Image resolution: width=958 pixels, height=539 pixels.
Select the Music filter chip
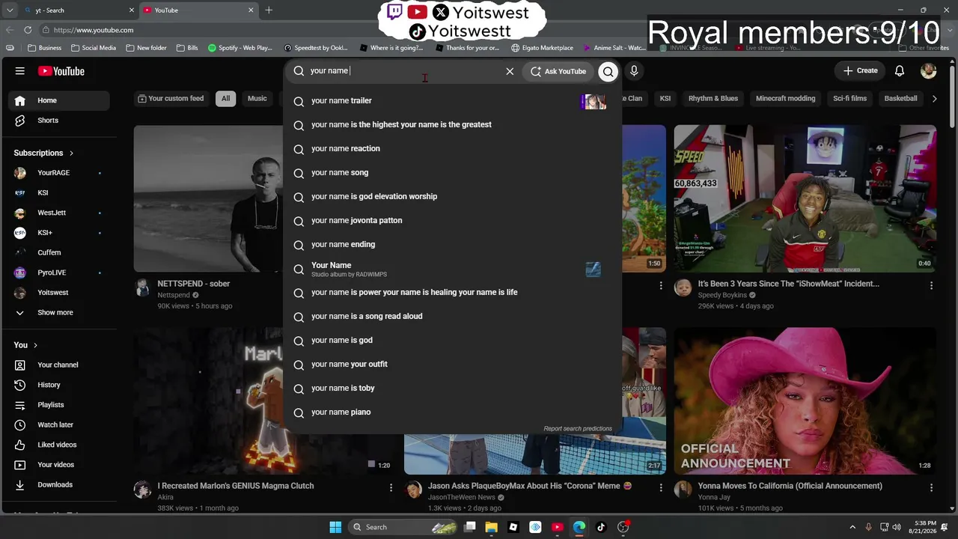(x=257, y=99)
